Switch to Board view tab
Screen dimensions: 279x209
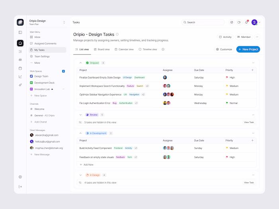point(102,49)
